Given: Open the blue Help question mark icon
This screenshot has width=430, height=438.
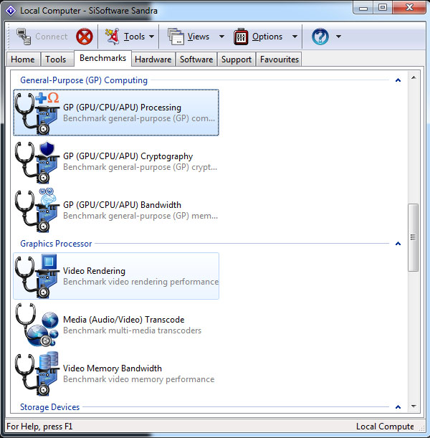Looking at the screenshot, I should [x=320, y=37].
